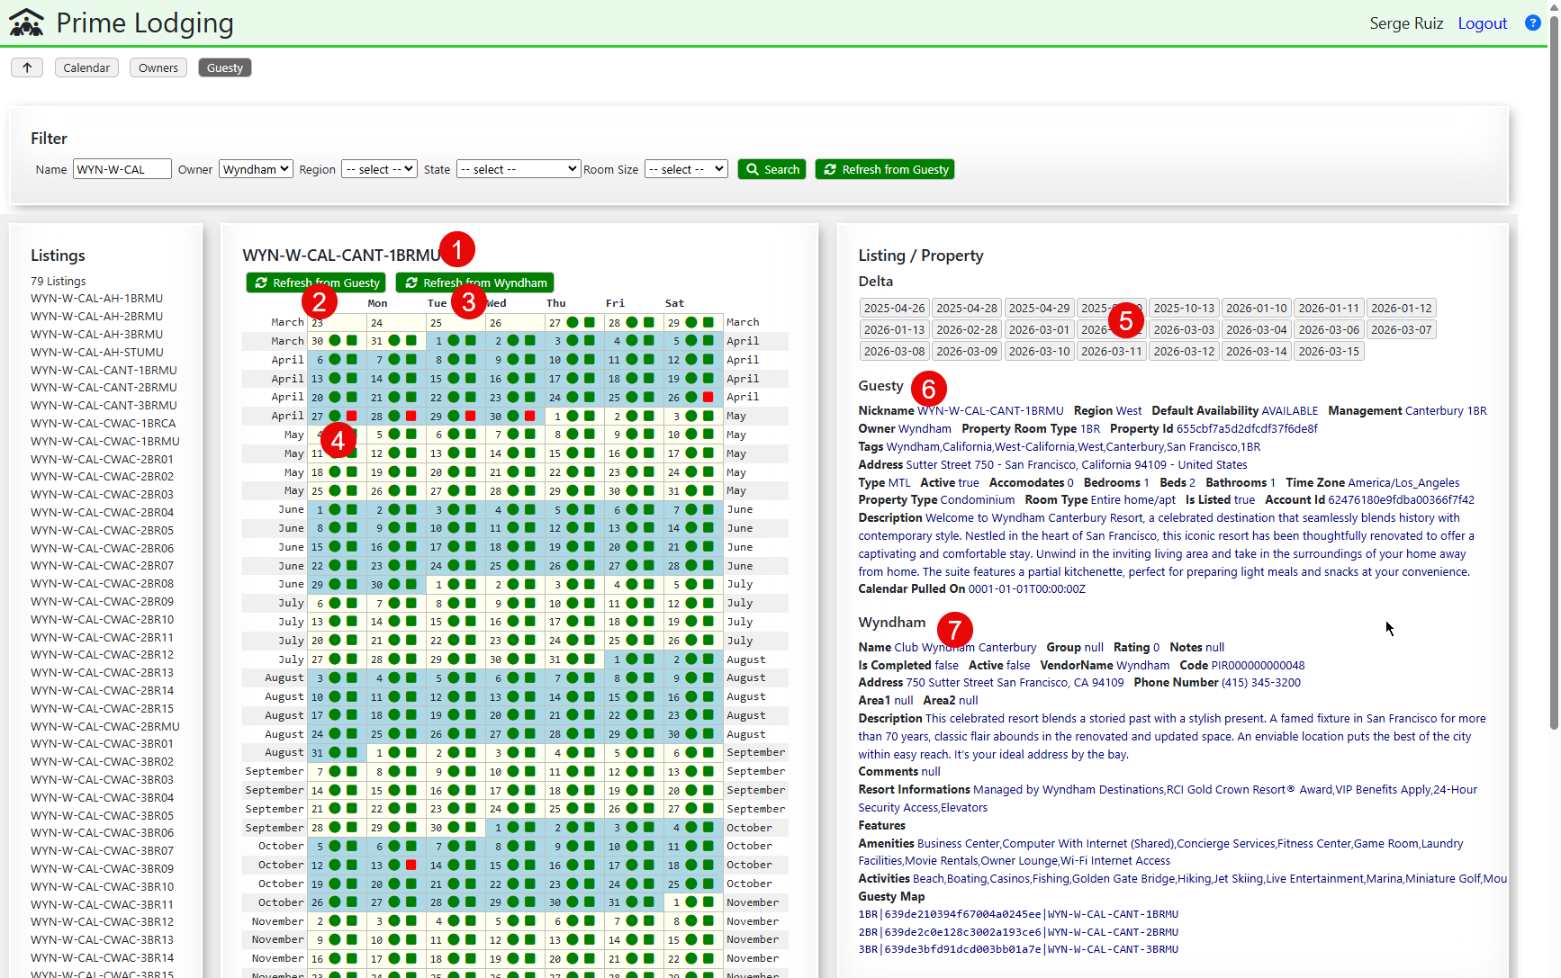This screenshot has width=1561, height=978.
Task: Click the red square on October 13
Action: pyautogui.click(x=411, y=865)
